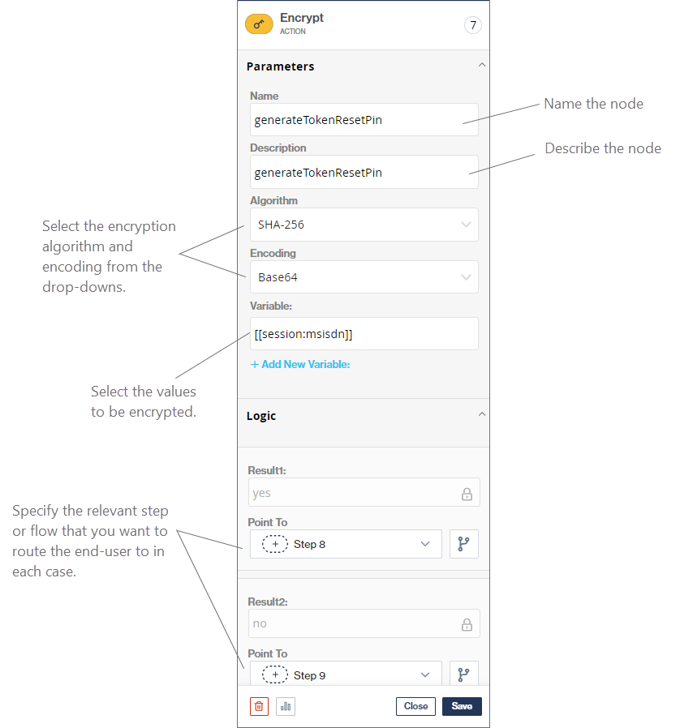Screen dimensions: 680x728
Task: Click the Name input field
Action: click(364, 120)
